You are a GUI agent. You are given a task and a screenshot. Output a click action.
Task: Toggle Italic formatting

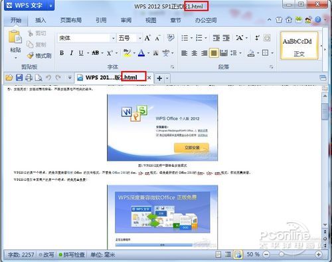(x=71, y=53)
